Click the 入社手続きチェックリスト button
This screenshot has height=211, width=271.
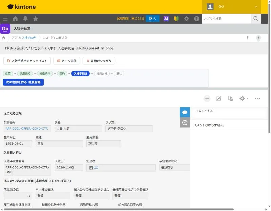coord(27,61)
